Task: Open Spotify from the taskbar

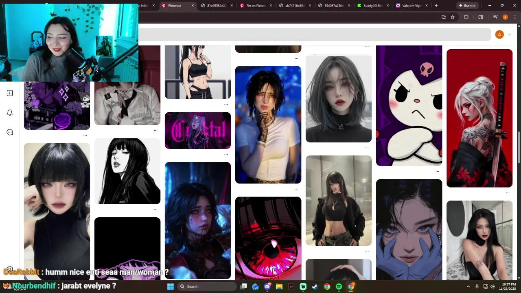Action: (x=339, y=286)
